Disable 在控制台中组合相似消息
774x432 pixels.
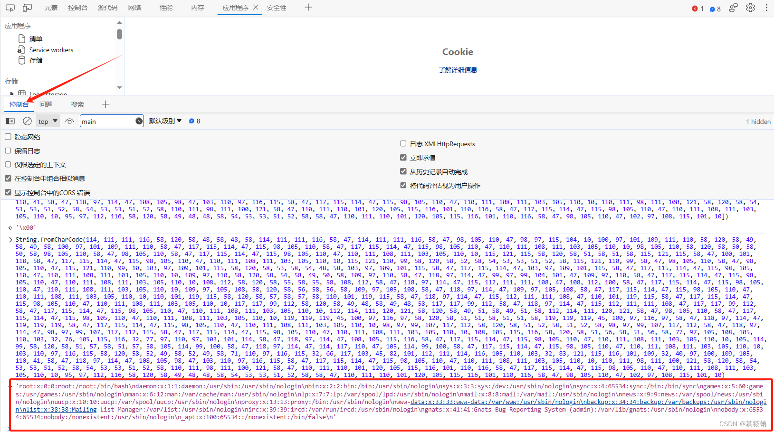coord(8,178)
